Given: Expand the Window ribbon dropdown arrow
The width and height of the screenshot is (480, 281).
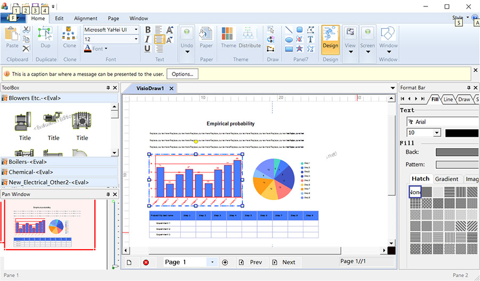Looking at the screenshot, I should click(389, 52).
